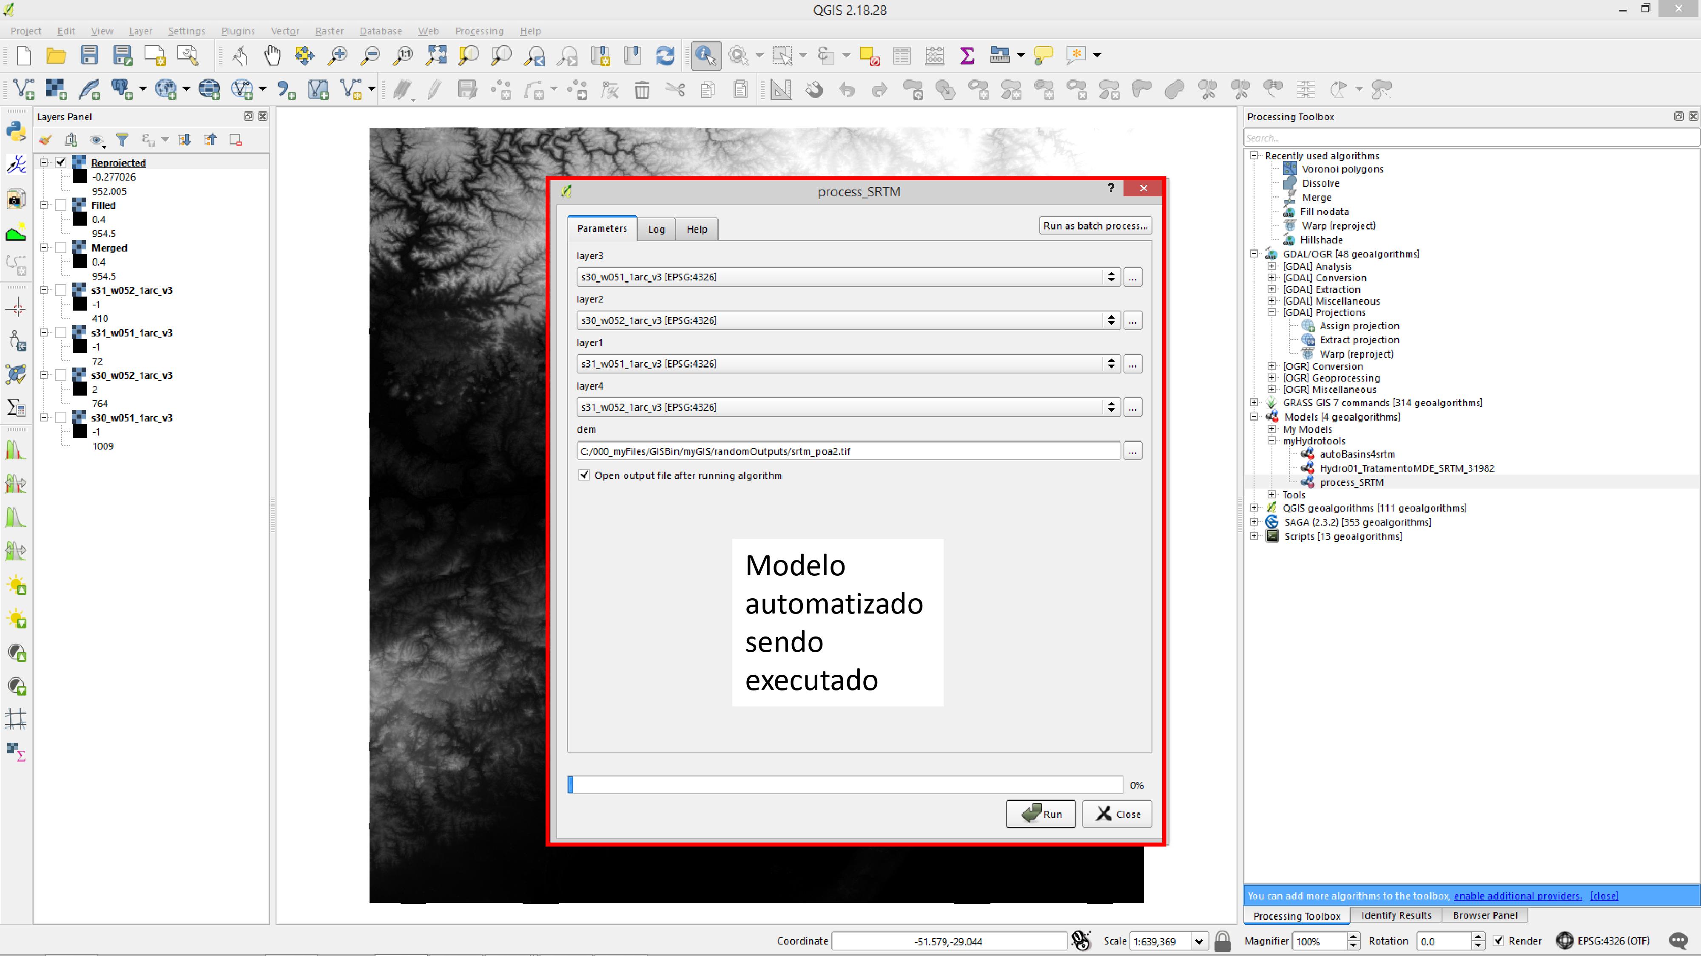Toggle Open output file after running algorithm

coord(584,475)
